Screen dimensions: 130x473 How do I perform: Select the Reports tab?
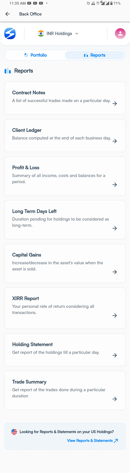click(x=95, y=55)
